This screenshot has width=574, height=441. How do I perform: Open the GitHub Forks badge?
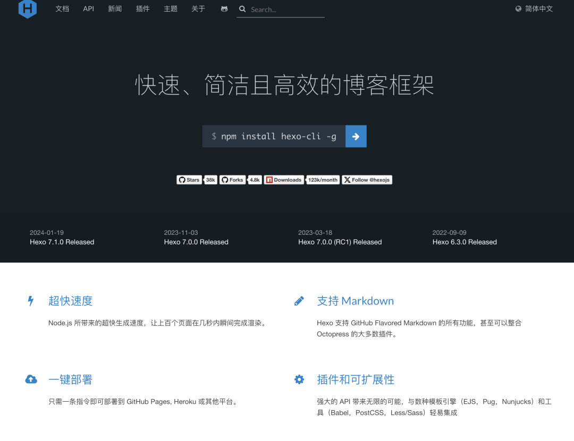point(232,180)
